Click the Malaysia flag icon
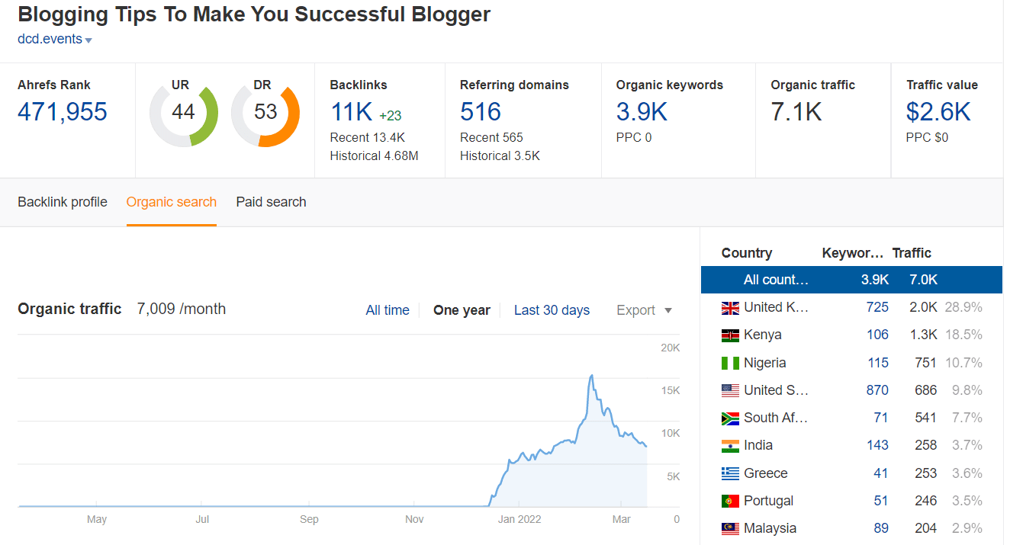Viewport: 1023px width, 545px height. coord(730,529)
